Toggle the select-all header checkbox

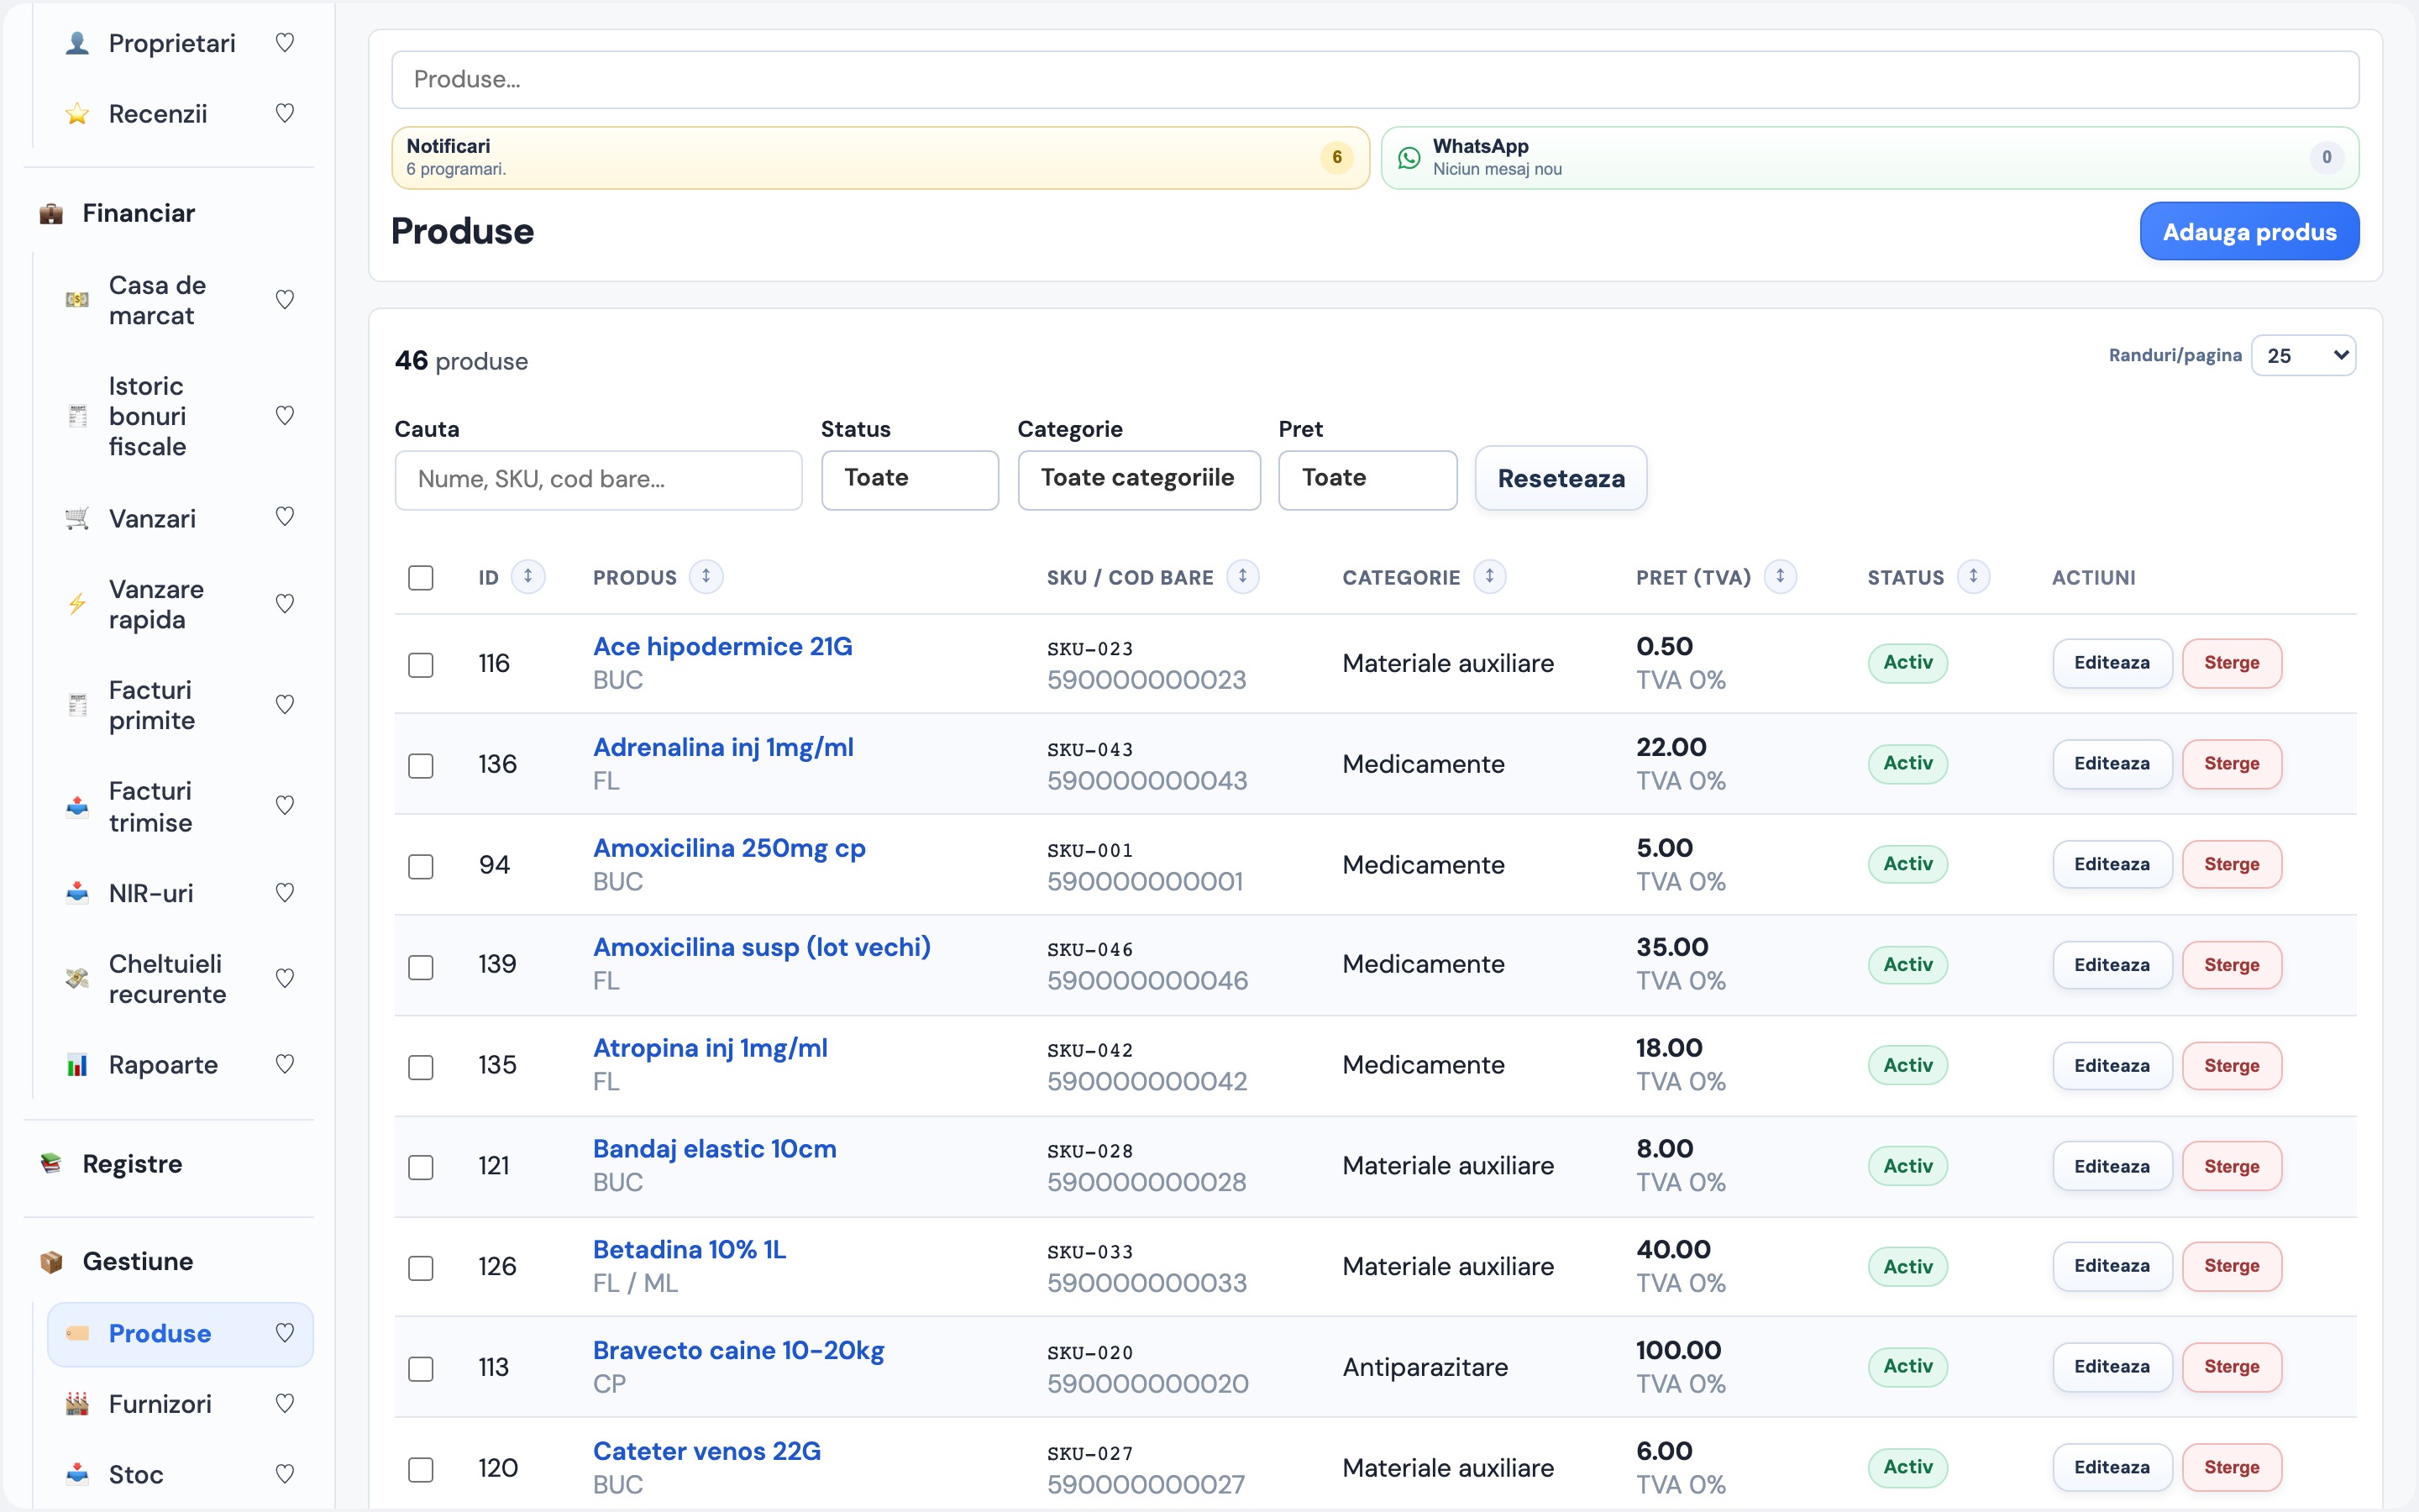421,578
